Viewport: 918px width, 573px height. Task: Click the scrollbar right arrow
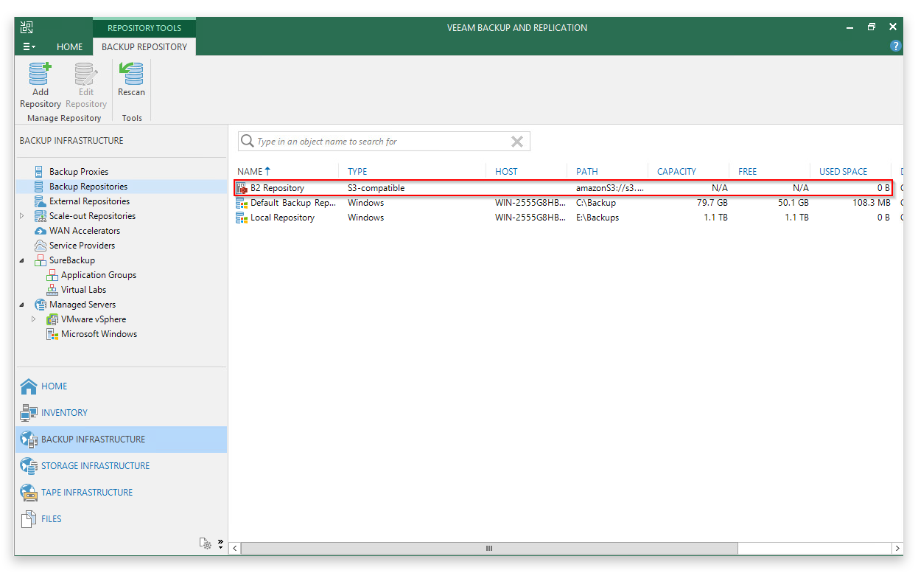(897, 549)
